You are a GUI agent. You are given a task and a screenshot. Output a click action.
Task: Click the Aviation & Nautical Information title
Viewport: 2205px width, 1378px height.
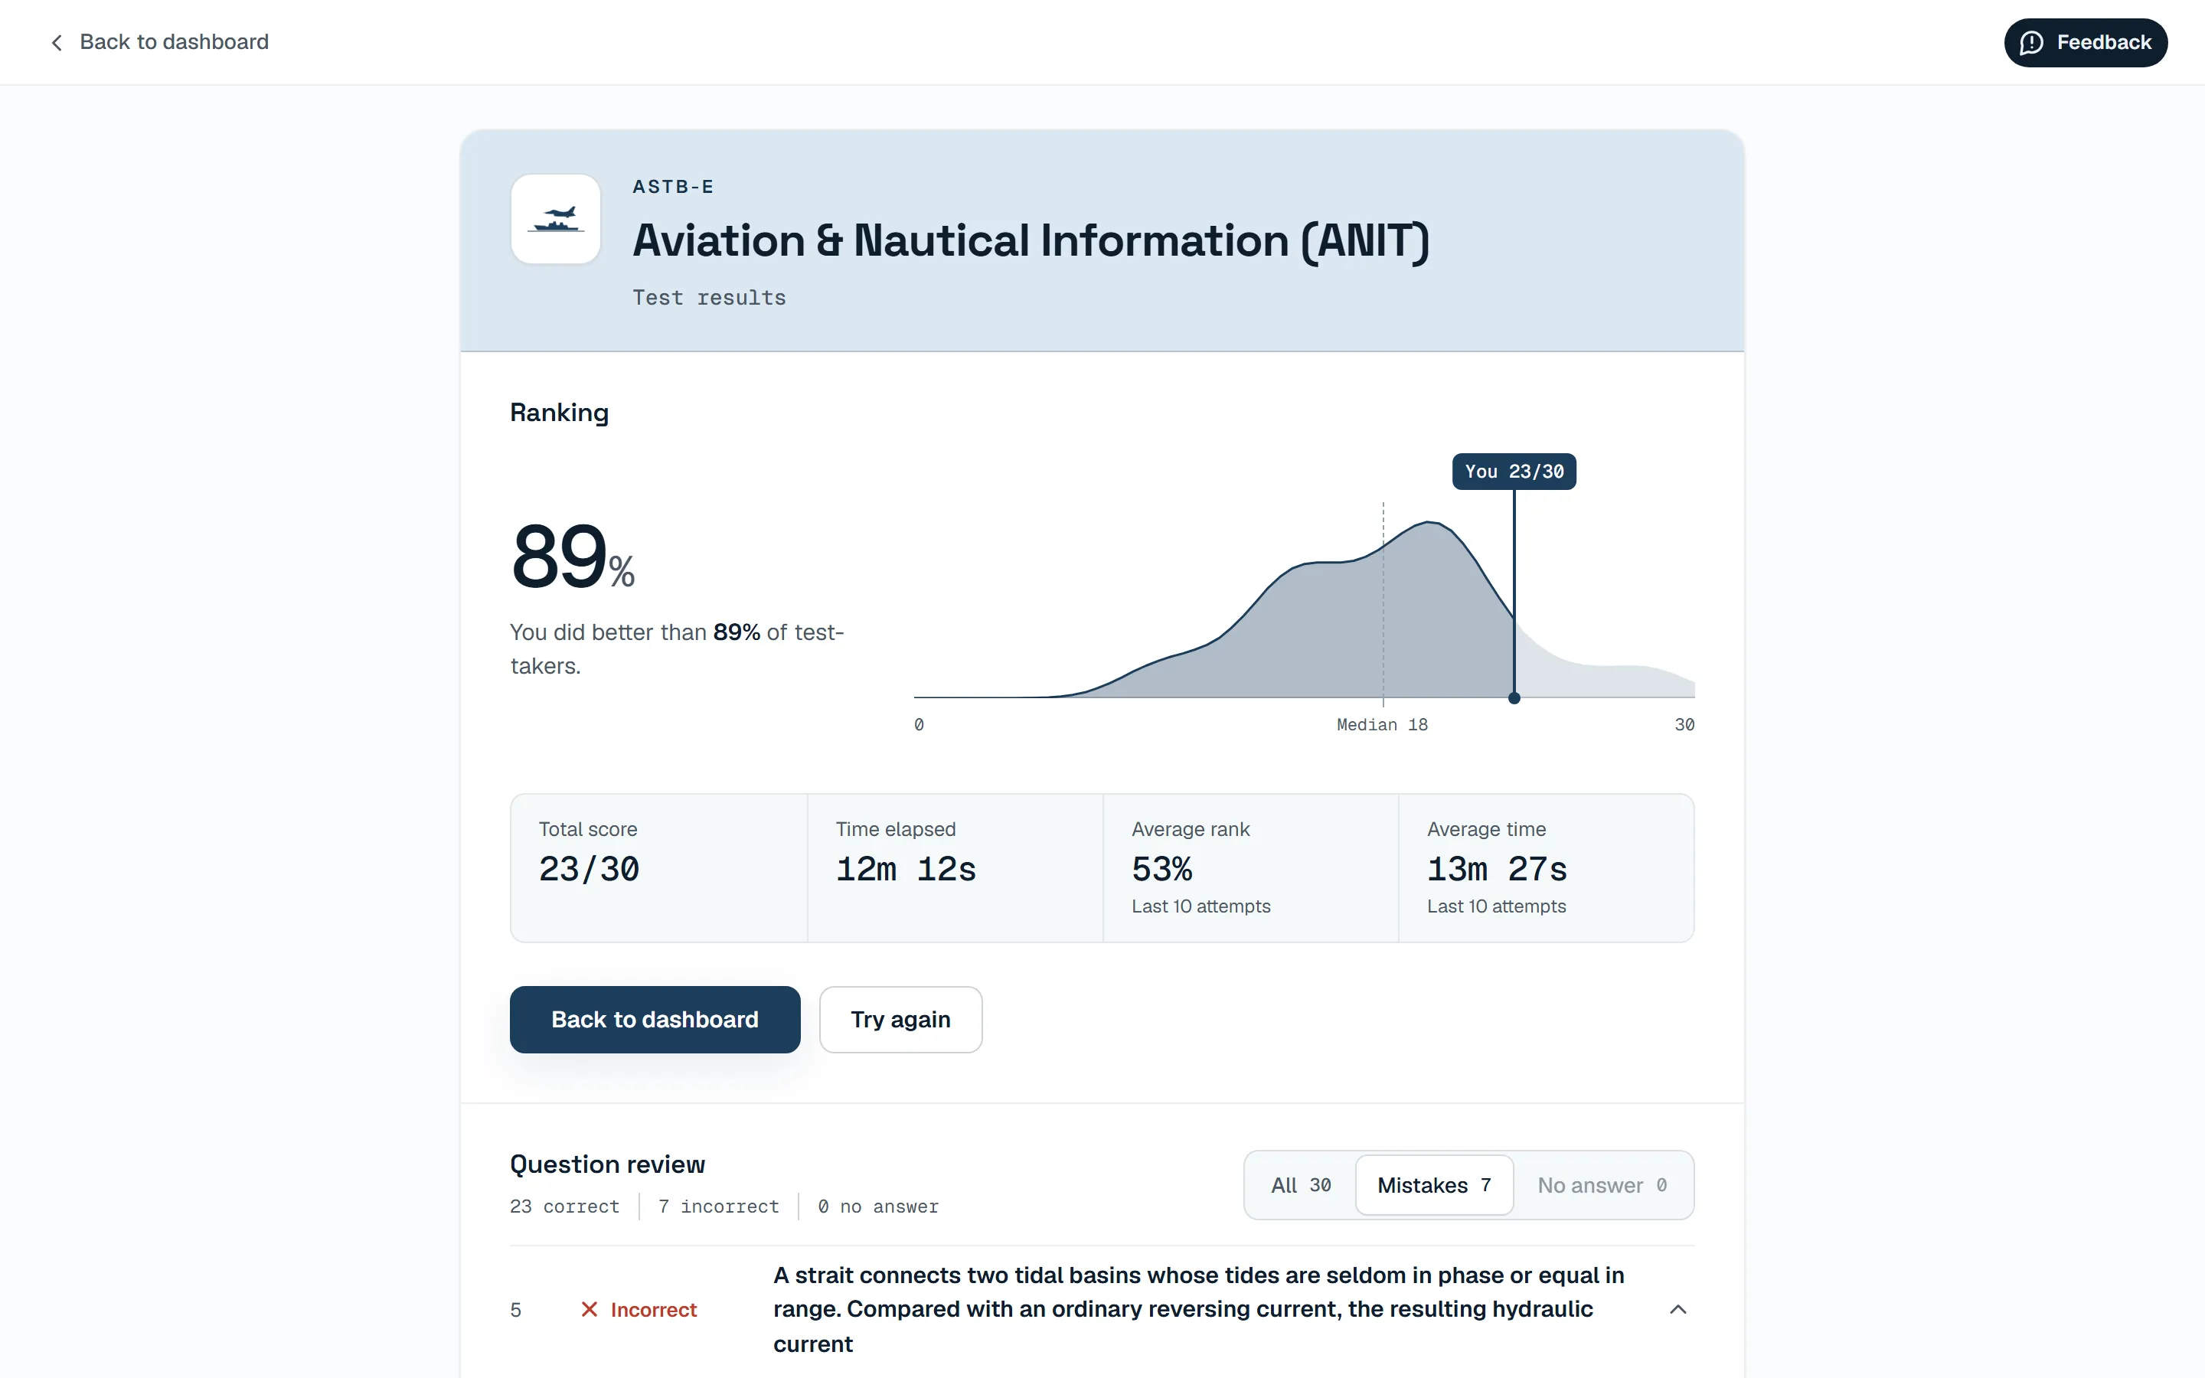1031,240
